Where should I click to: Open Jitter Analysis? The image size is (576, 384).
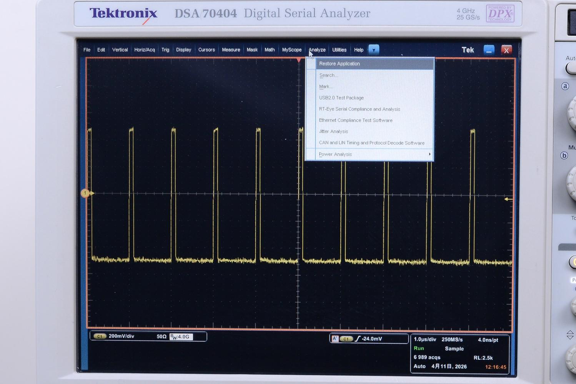(x=375, y=131)
